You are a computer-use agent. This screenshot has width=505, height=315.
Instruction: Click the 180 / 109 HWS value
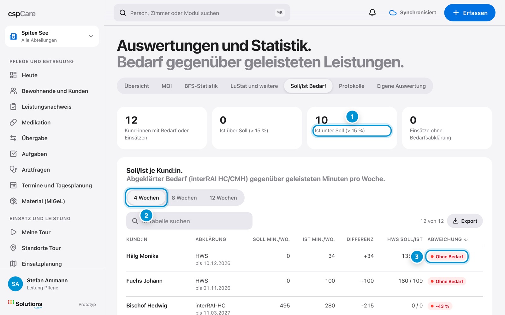point(410,281)
